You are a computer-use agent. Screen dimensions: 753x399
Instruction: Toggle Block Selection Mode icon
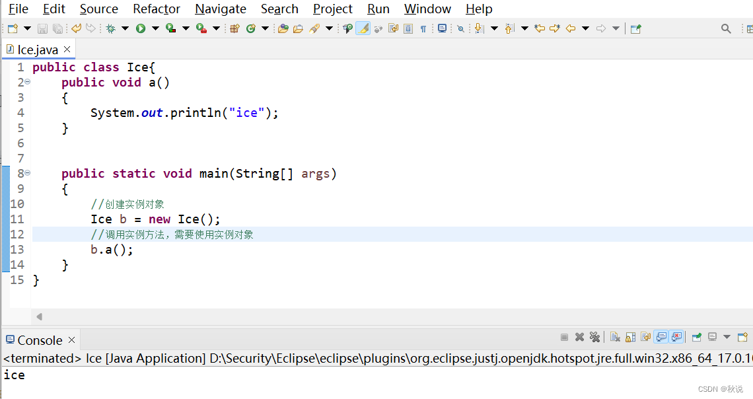pyautogui.click(x=408, y=29)
